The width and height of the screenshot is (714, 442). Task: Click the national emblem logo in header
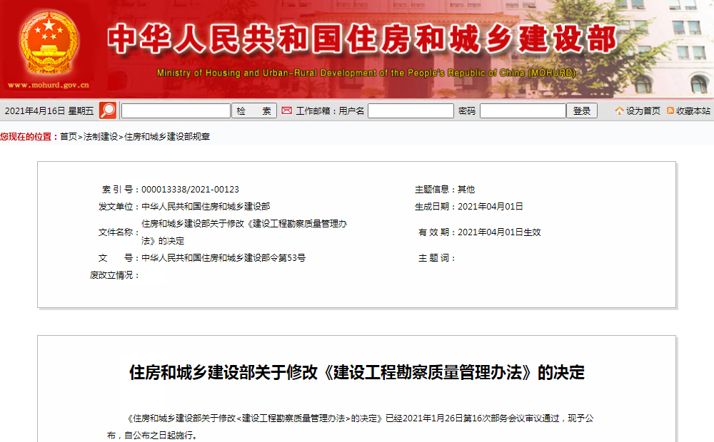49,42
